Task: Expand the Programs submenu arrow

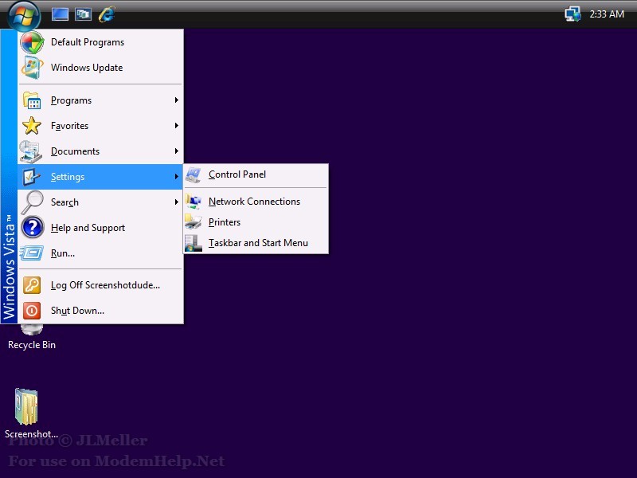Action: click(x=176, y=100)
